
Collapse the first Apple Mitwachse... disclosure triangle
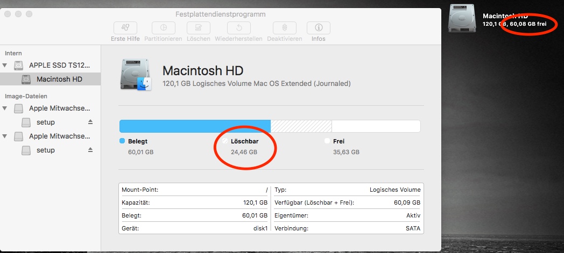click(x=5, y=108)
